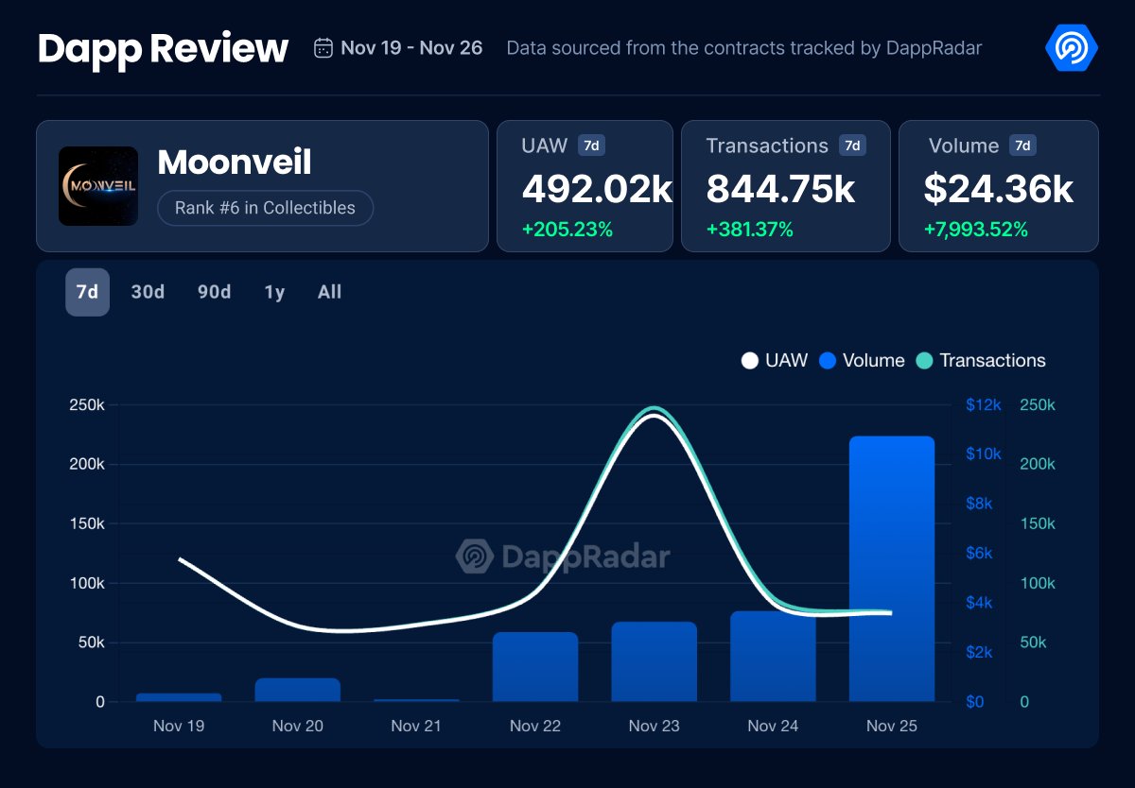Switch to the 1y time range tab
Image resolution: width=1135 pixels, height=788 pixels.
pos(274,292)
